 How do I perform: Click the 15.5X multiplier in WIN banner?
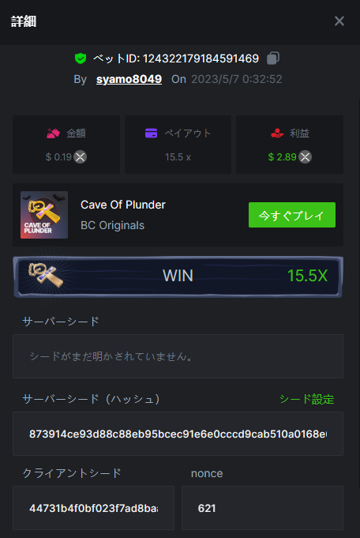point(308,276)
